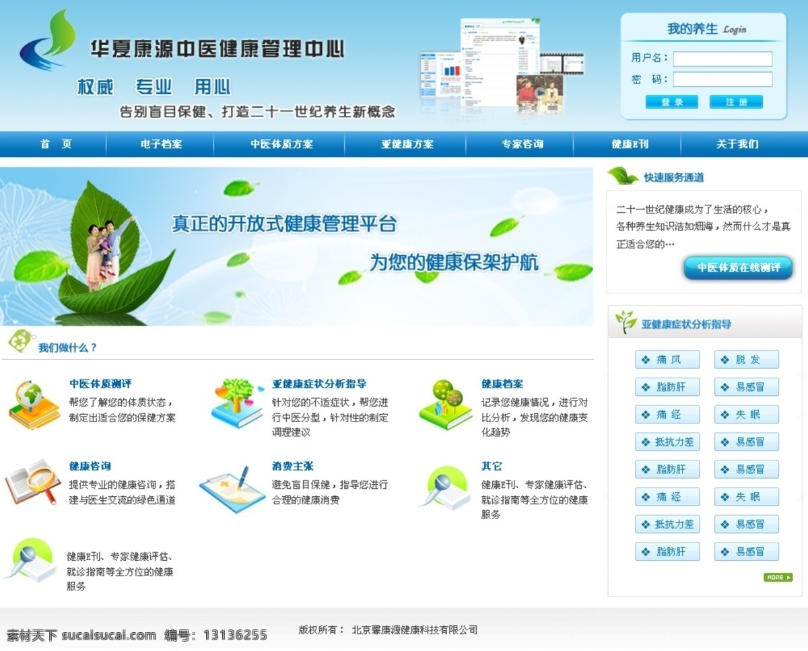Focus the 密码 password input field
The height and width of the screenshot is (651, 808).
coord(722,79)
